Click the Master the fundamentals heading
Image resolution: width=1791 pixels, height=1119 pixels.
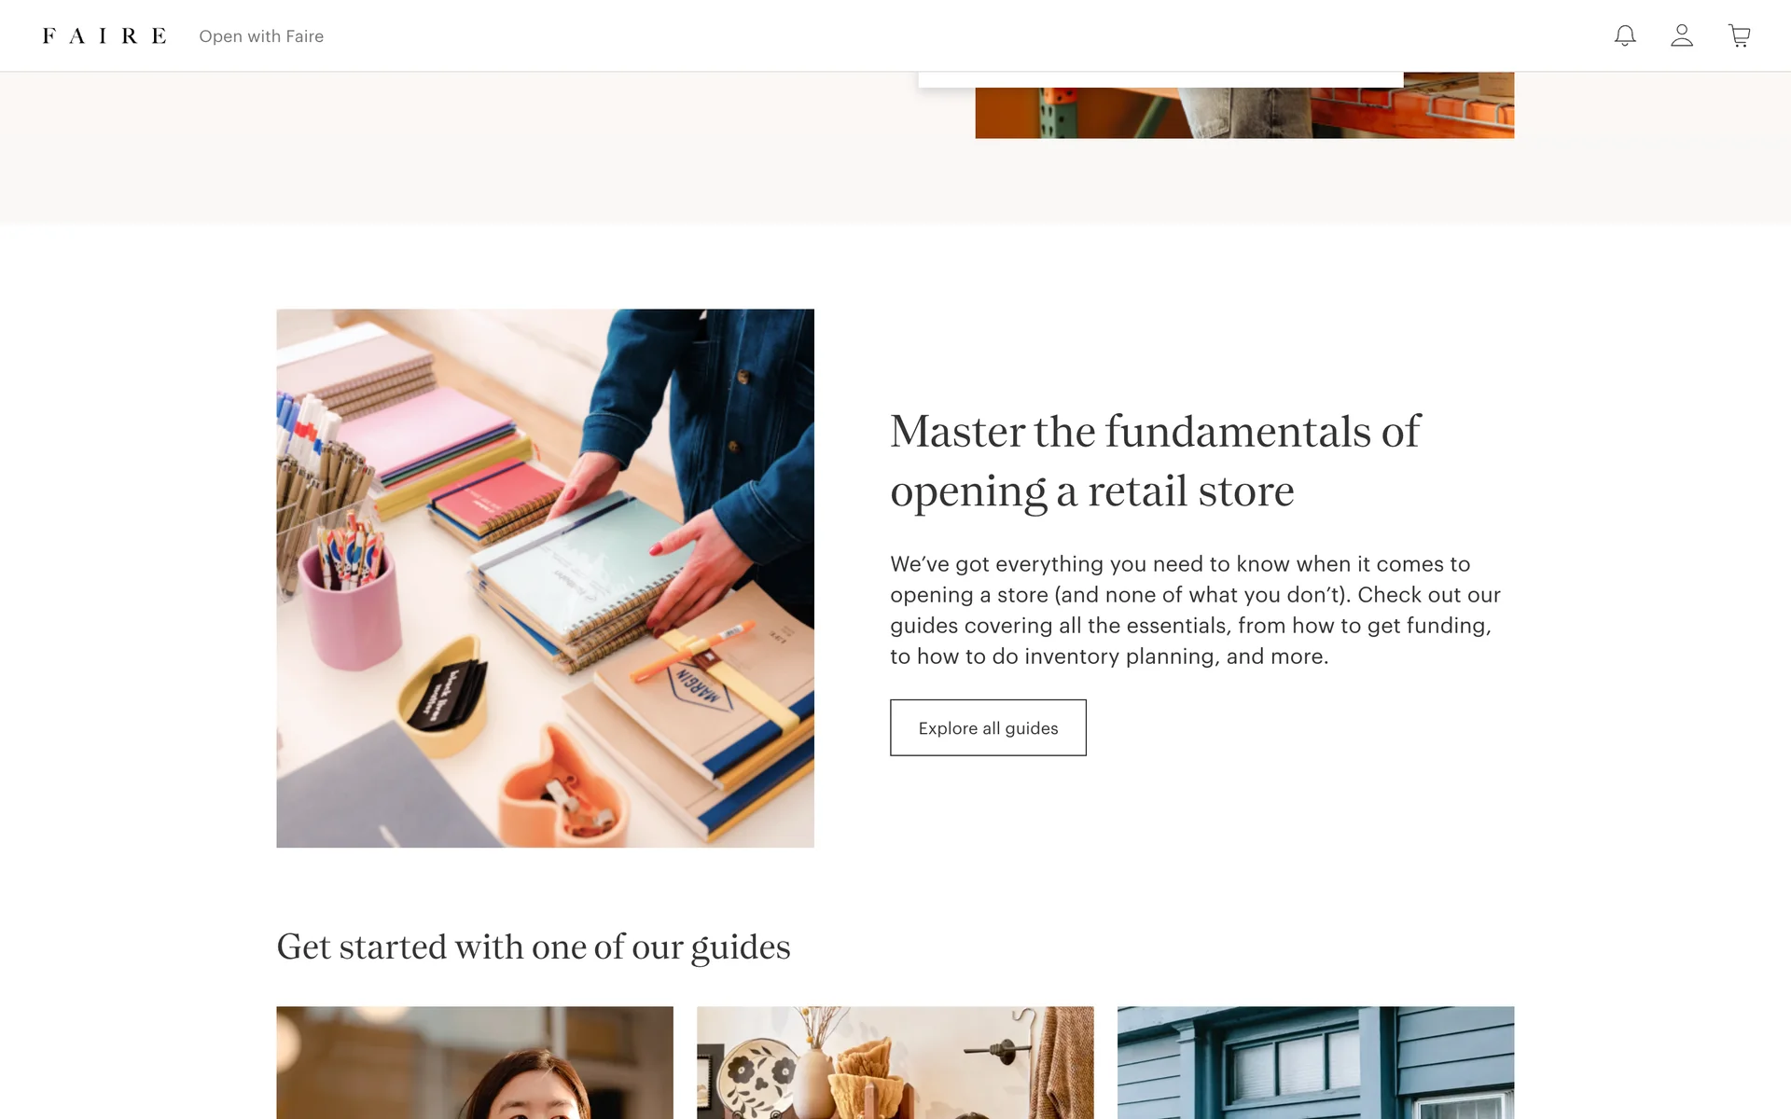coord(1155,461)
